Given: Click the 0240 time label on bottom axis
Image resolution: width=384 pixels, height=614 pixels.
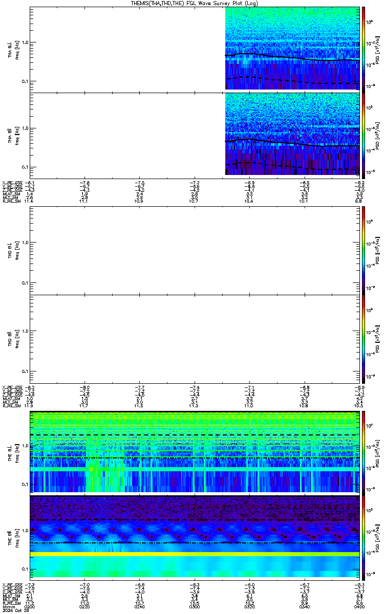Looking at the screenshot, I should [139, 606].
